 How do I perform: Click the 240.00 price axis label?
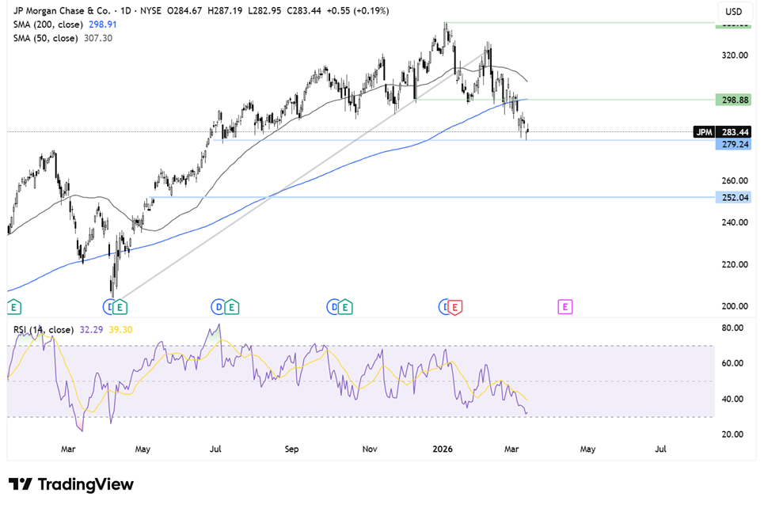pos(735,222)
